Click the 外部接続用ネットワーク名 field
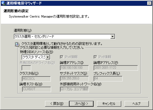153x110 pixels. tap(74, 89)
